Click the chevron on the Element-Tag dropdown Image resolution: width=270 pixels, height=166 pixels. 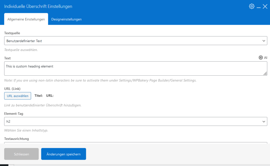(x=263, y=121)
